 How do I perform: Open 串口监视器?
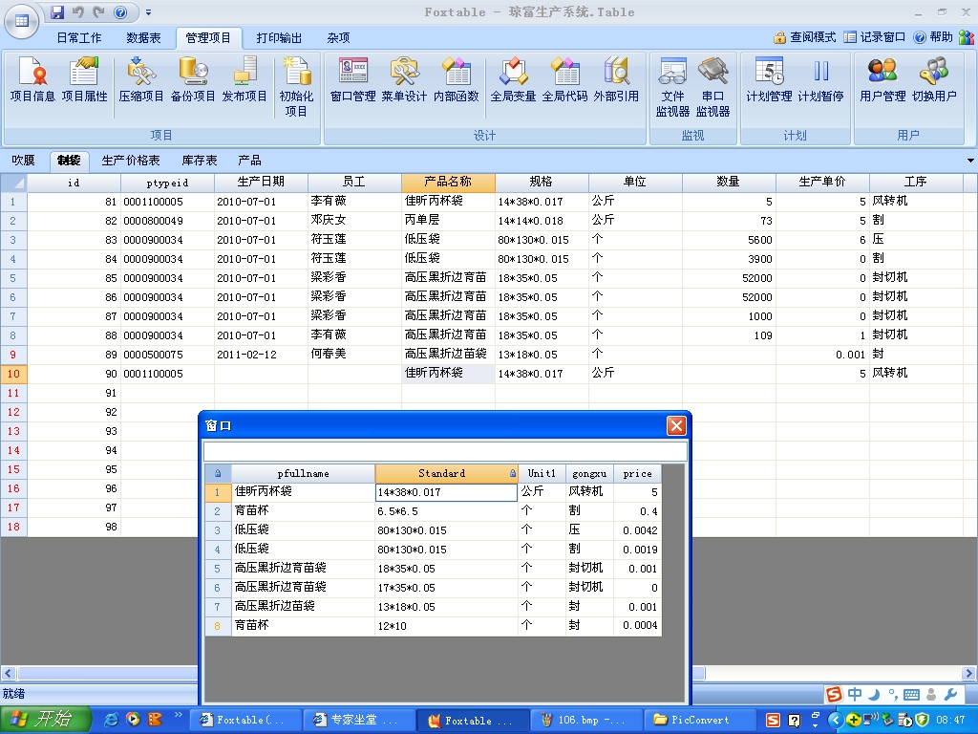point(712,87)
